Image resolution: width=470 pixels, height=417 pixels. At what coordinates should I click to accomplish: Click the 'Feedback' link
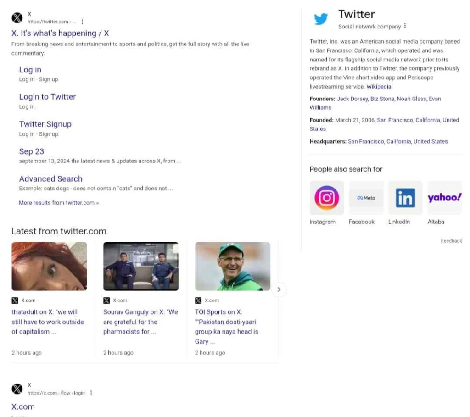[451, 241]
